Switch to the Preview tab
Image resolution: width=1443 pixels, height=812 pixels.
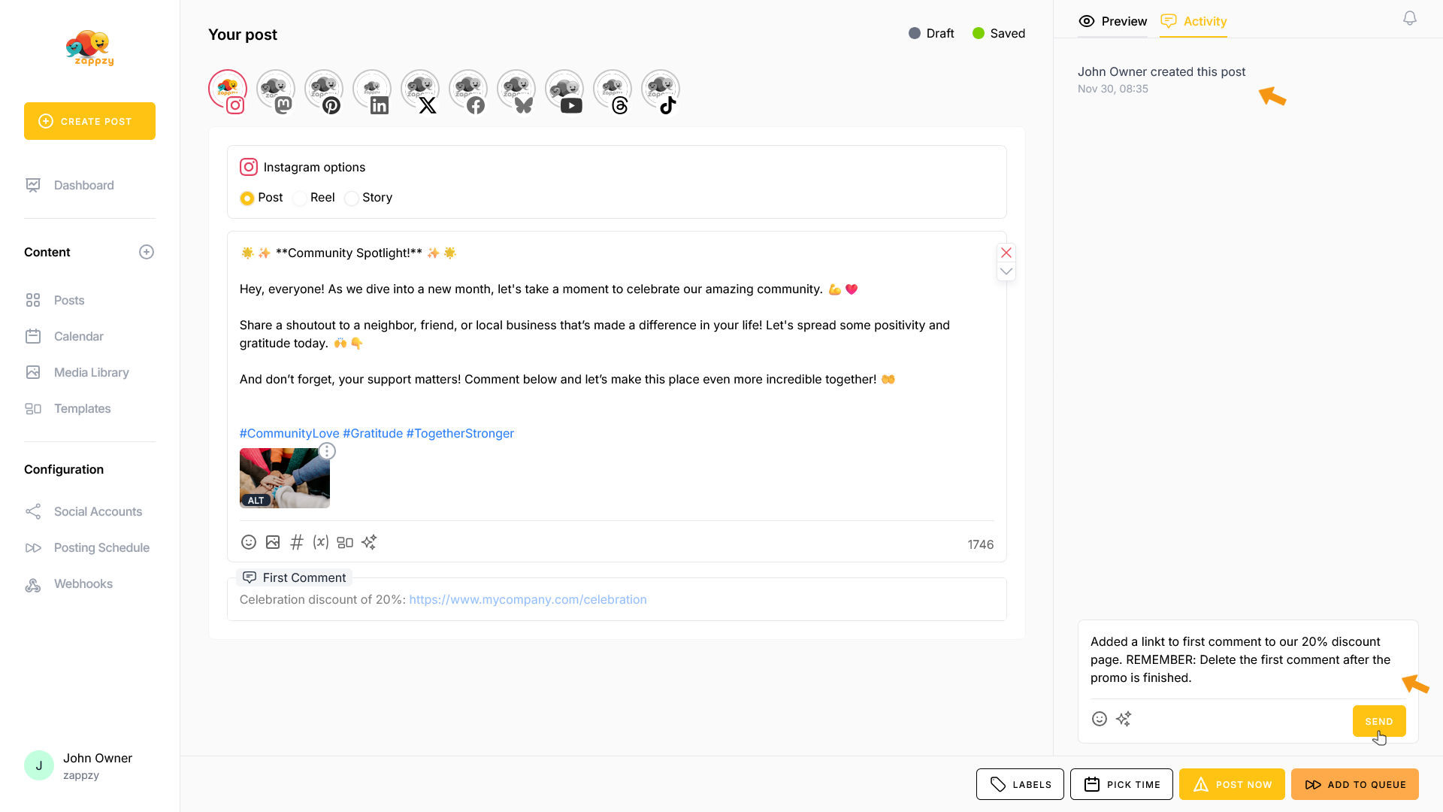pos(1113,21)
